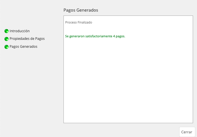Select the Propiedades de Pagos step label
197x137 pixels.
point(27,39)
